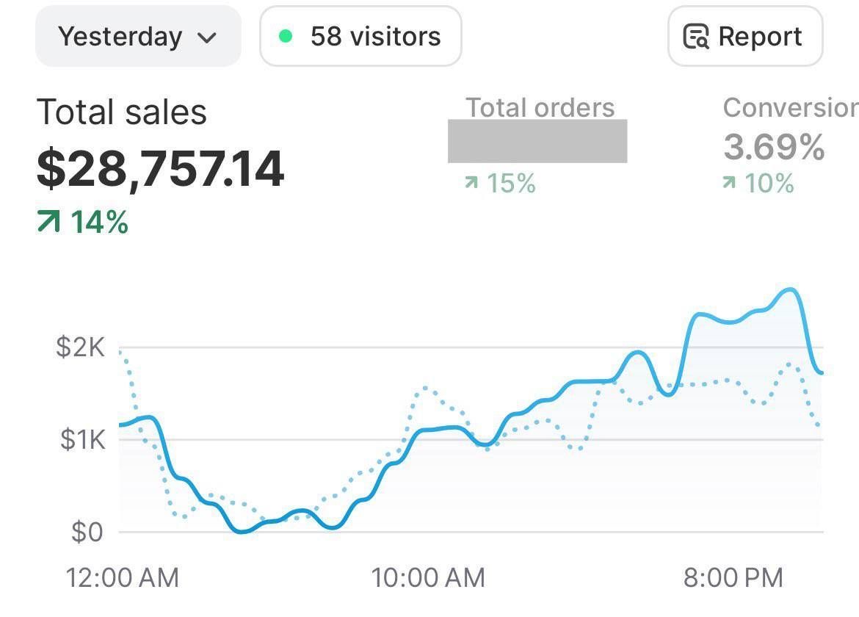Open the Yesterday date range dropdown
Viewport: 859px width, 617px height.
137,37
